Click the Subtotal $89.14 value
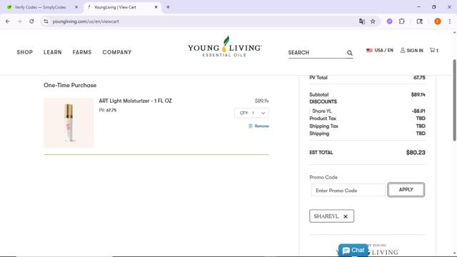Screen dimensions: 457x257 pyautogui.click(x=418, y=95)
